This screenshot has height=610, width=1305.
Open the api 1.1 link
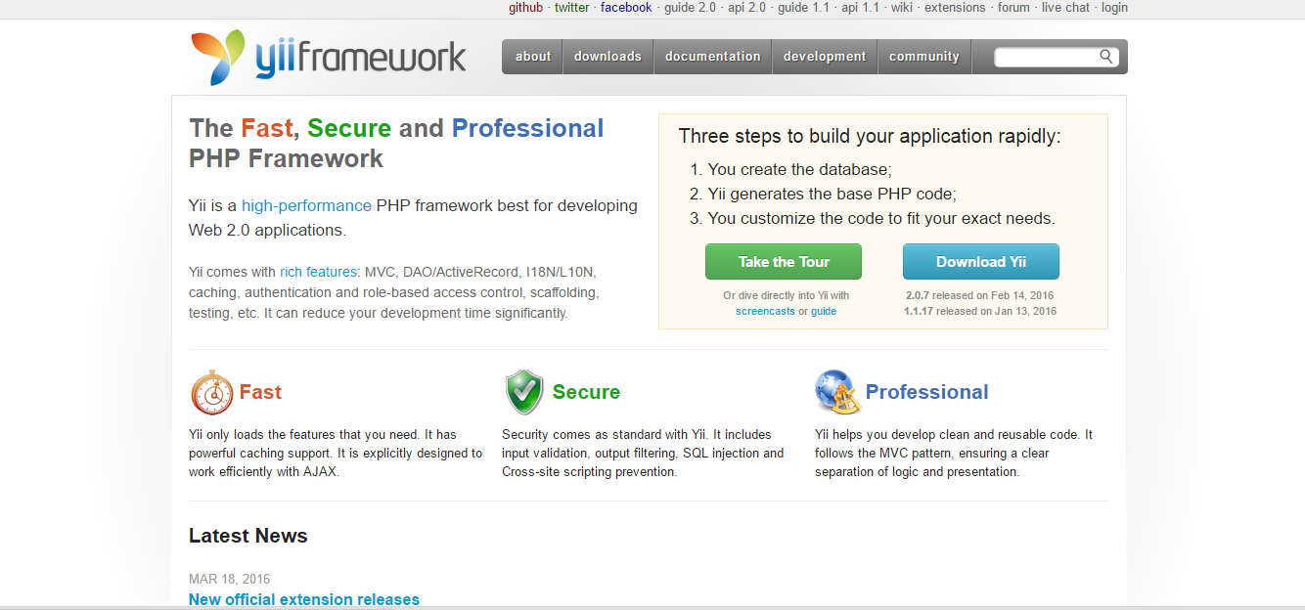pyautogui.click(x=860, y=8)
